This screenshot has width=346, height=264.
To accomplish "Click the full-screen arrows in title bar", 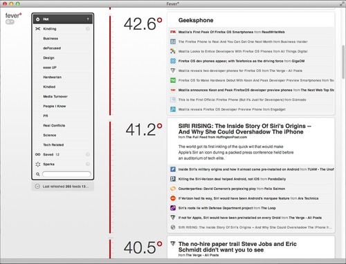I will click(x=342, y=3).
